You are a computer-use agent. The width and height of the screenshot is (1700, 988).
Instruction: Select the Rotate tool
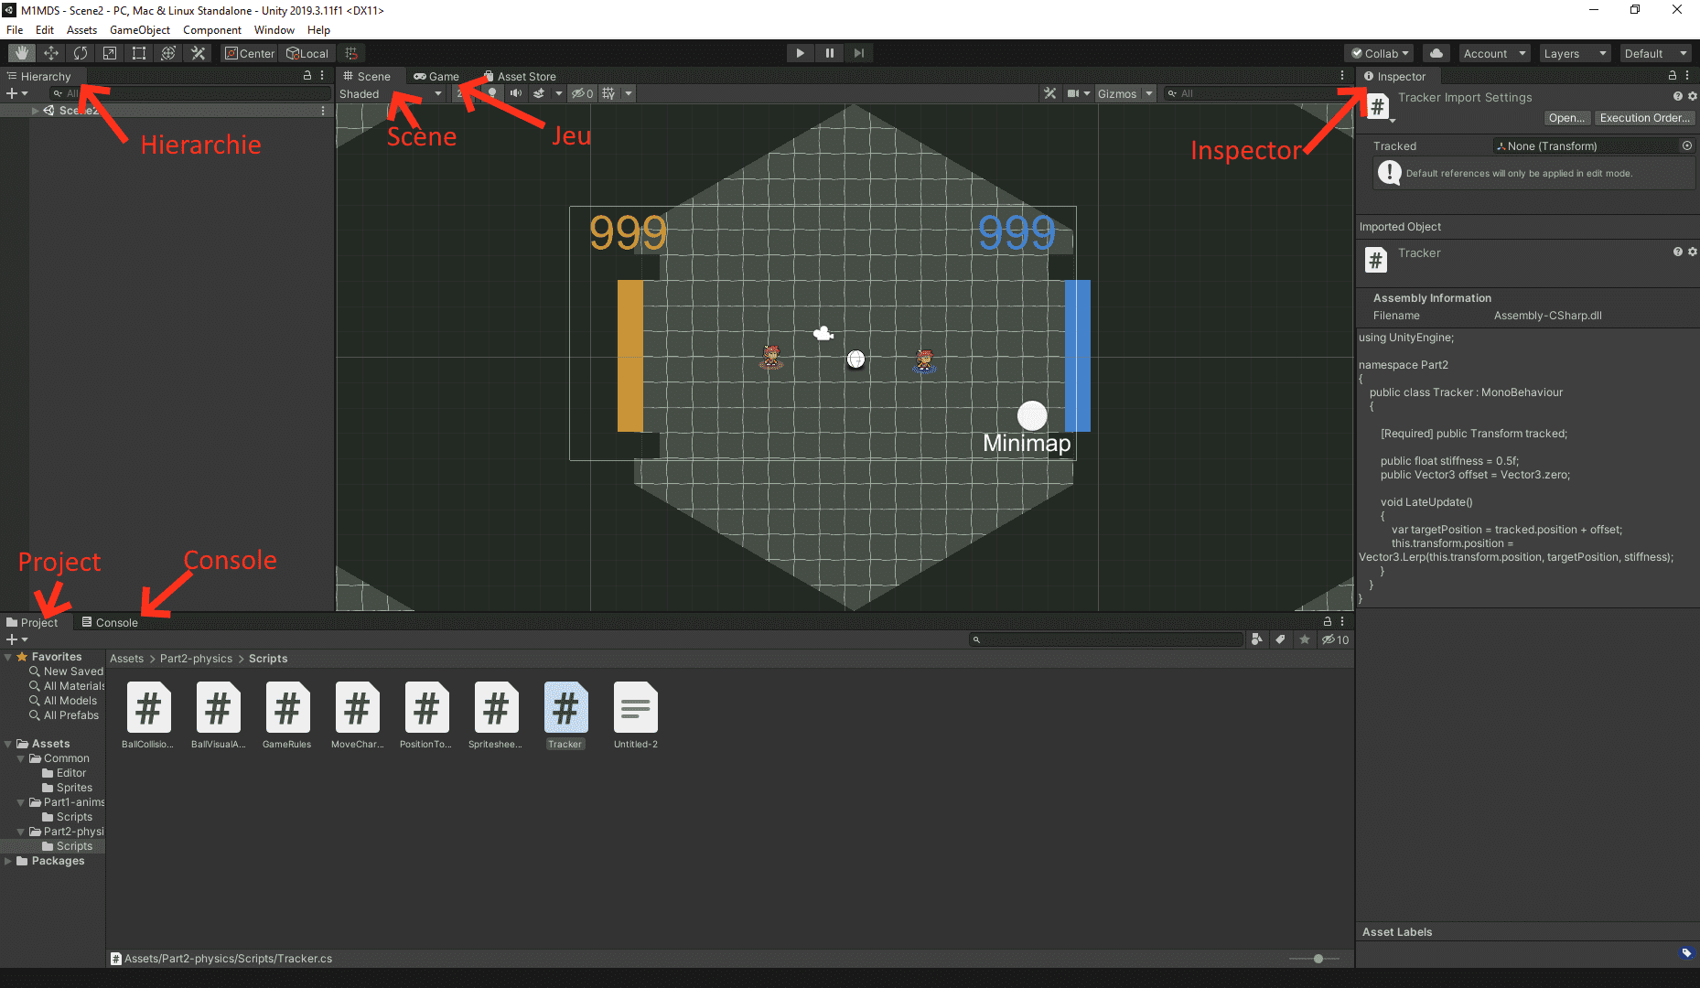coord(81,53)
